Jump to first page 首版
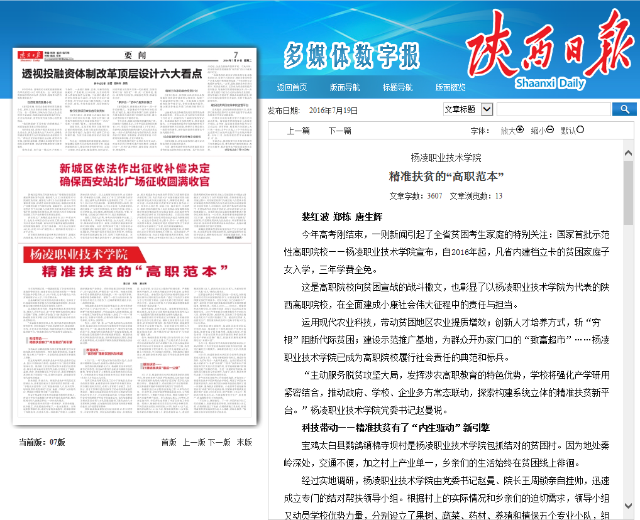The height and width of the screenshot is (520, 640). click(168, 442)
